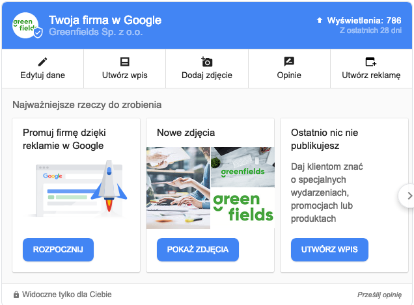Click the ad icon above Utwórz reklamę

(371, 62)
